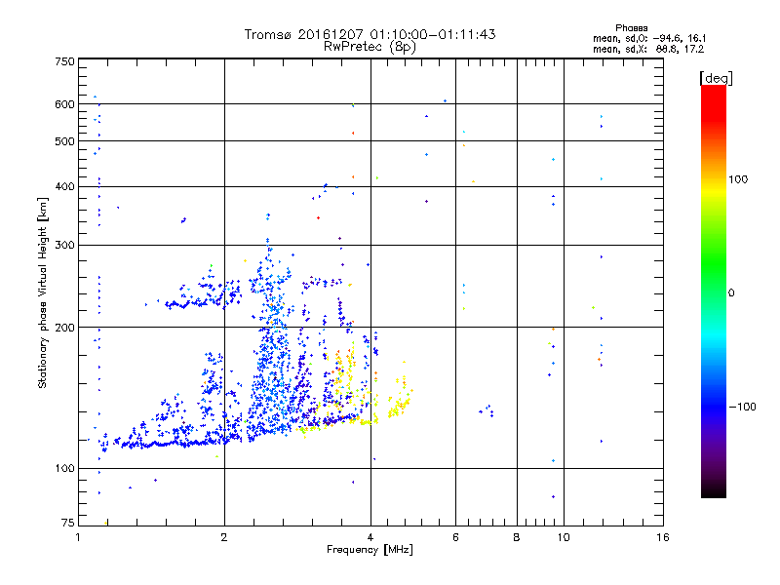Click the colorbar label "-100"

click(743, 407)
